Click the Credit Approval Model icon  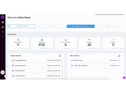point(72,66)
